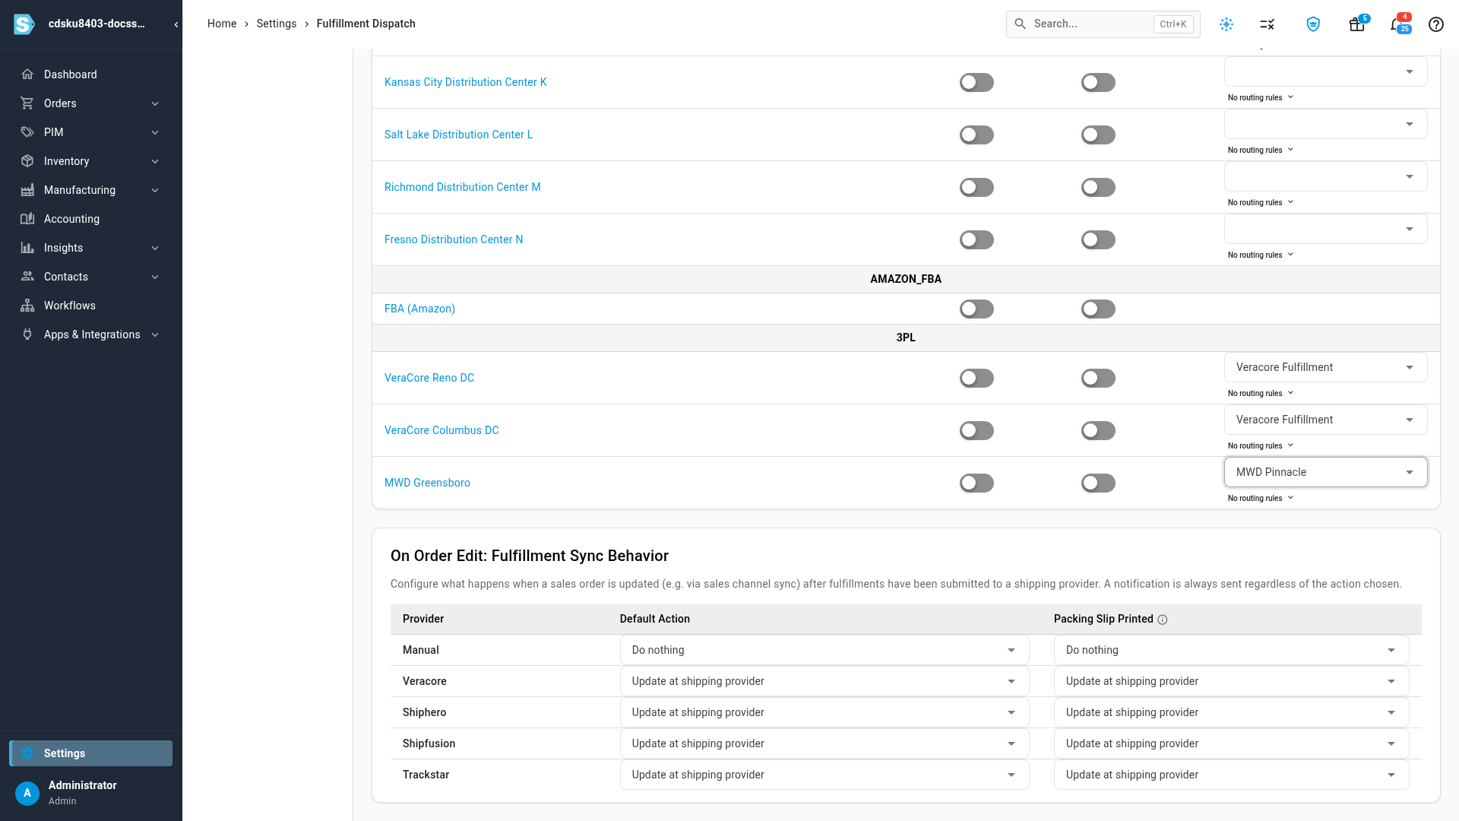The image size is (1459, 821).
Task: Open the Settings menu item
Action: [91, 753]
